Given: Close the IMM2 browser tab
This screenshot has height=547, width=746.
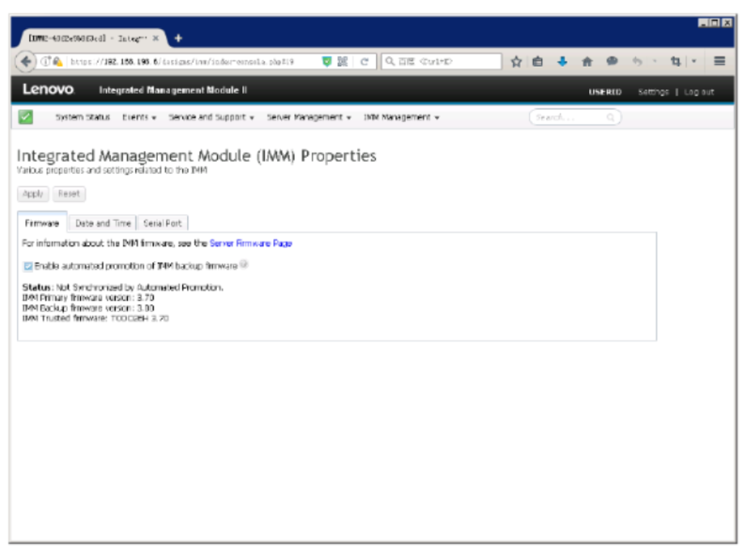Looking at the screenshot, I should coord(156,39).
